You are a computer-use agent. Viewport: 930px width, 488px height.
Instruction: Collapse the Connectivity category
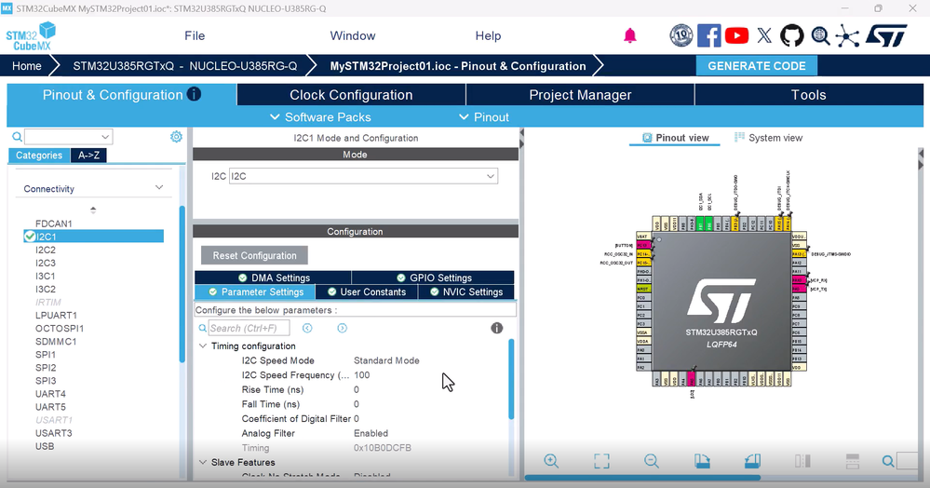[x=159, y=187]
